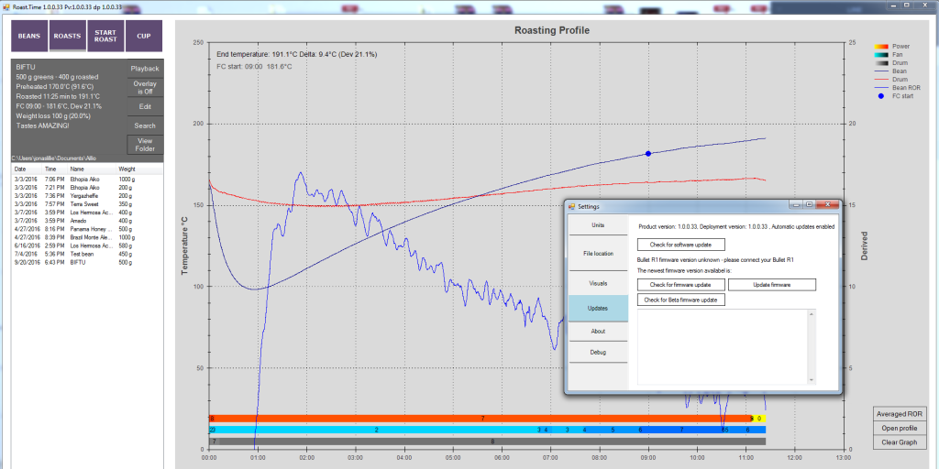Open the Debug settings tab
Viewport: 939px width, 469px height.
coord(598,352)
